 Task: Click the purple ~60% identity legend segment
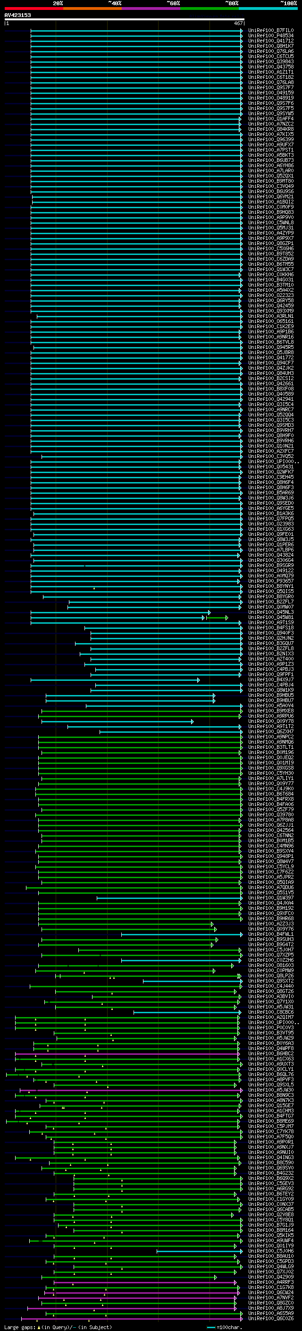click(x=151, y=8)
